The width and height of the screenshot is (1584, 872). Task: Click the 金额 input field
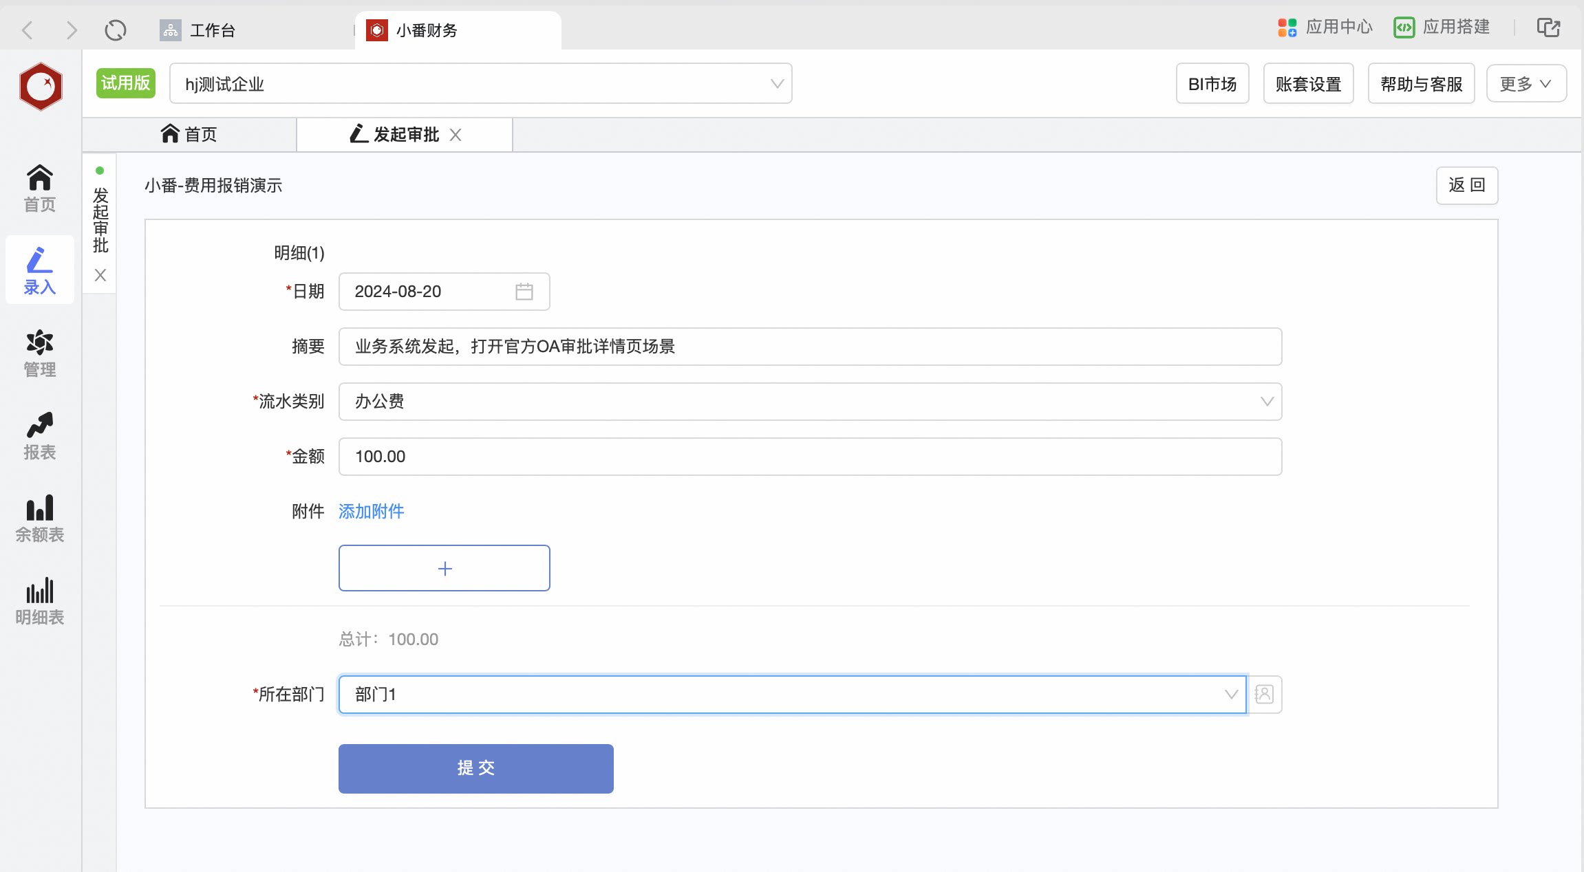(811, 457)
